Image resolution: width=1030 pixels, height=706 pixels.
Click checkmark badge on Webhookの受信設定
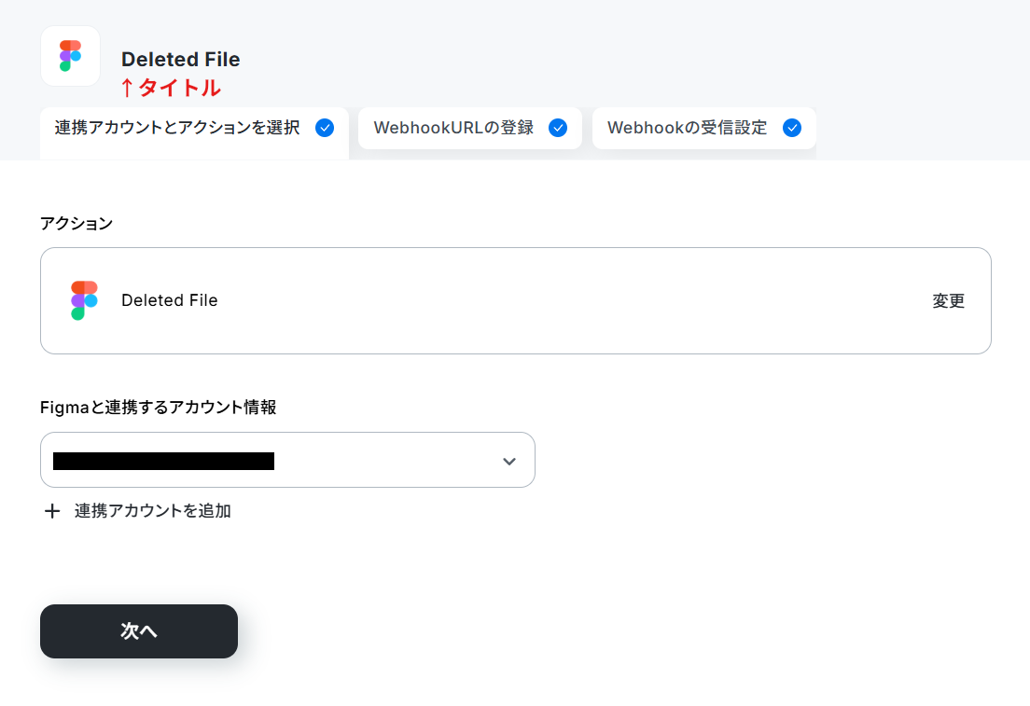[x=791, y=128]
